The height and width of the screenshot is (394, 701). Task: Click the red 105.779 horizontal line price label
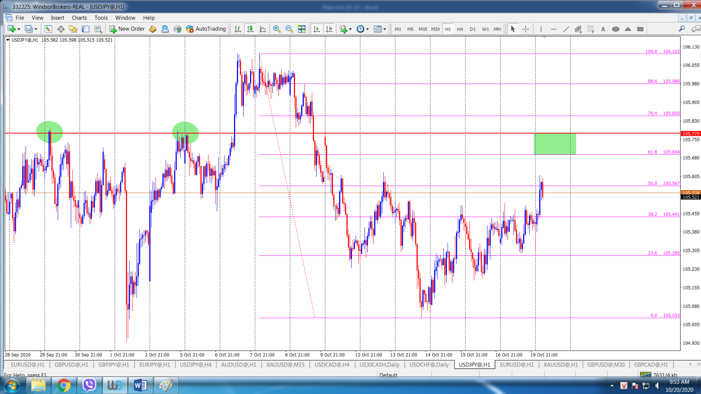[691, 134]
